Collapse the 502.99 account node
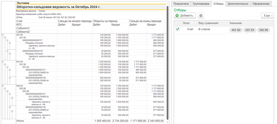This screenshot has width=277, height=124. pos(7,91)
